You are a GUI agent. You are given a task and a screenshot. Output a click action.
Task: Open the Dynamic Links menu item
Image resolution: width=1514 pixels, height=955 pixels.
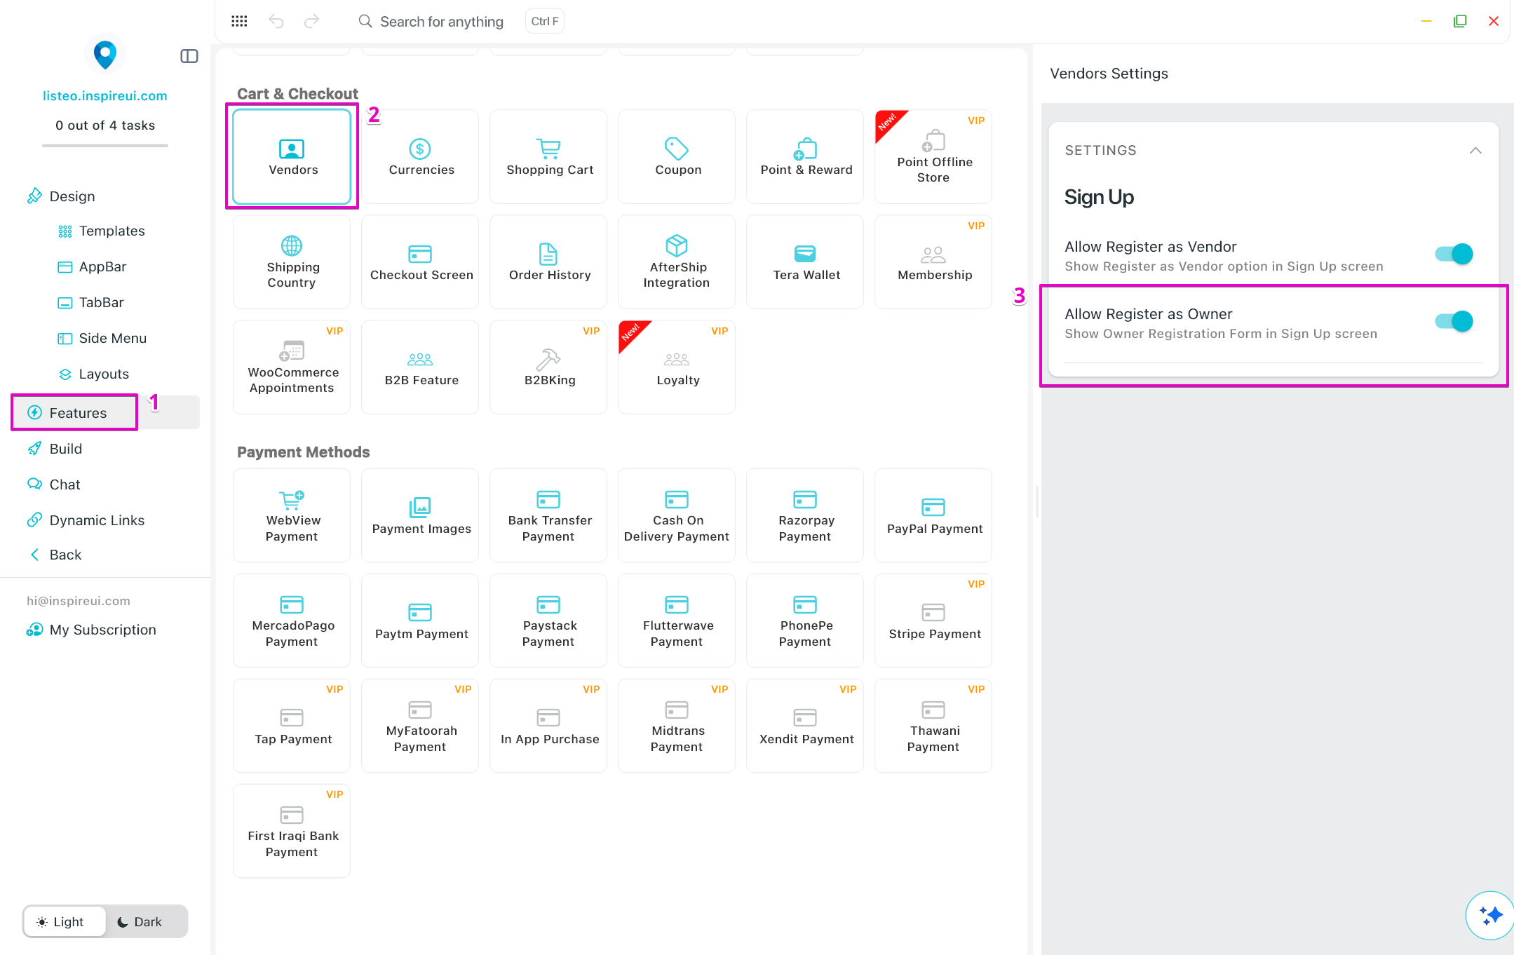point(96,520)
